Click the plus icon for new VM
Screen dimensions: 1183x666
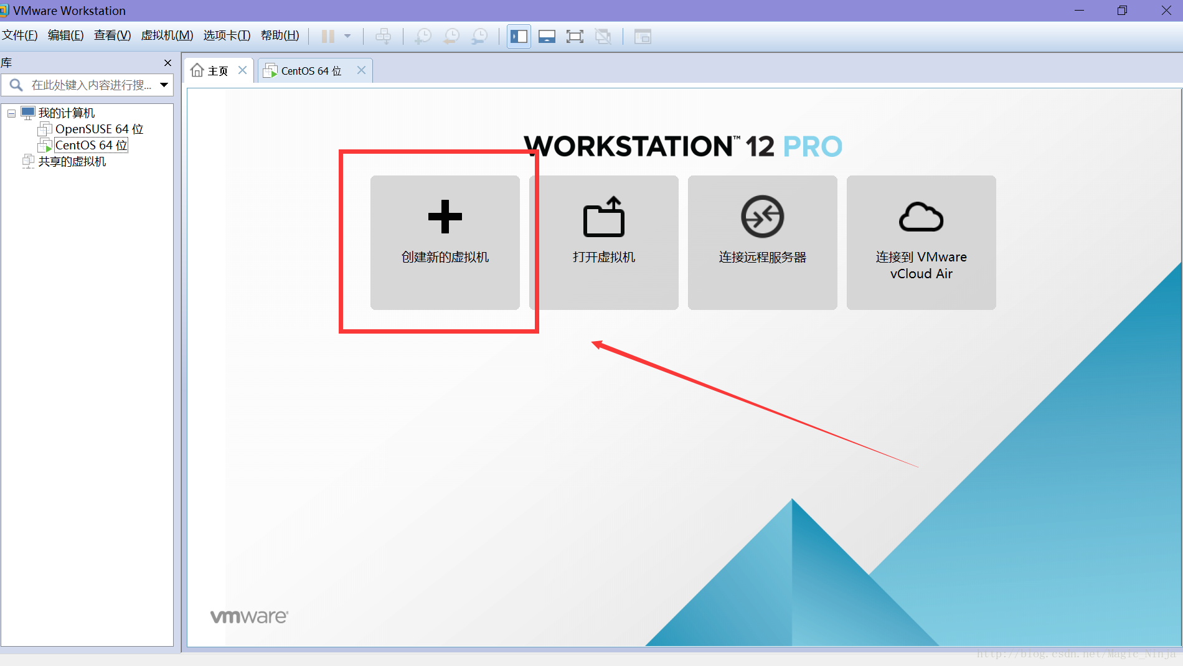(445, 217)
